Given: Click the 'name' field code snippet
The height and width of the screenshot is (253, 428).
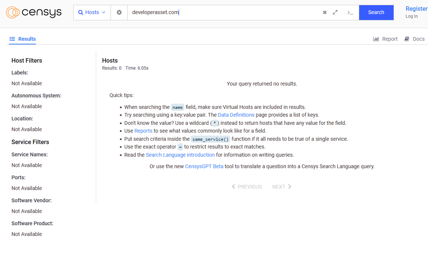Looking at the screenshot, I should pyautogui.click(x=178, y=107).
